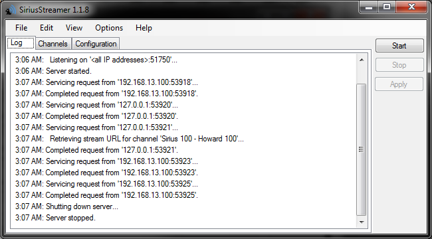This screenshot has width=432, height=239.
Task: Select "Completed request from '127.0.0.1:53920'" line
Action: 96,116
